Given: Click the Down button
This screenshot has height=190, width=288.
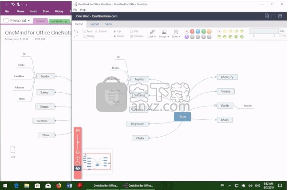Looking at the screenshot, I should click(x=118, y=36).
